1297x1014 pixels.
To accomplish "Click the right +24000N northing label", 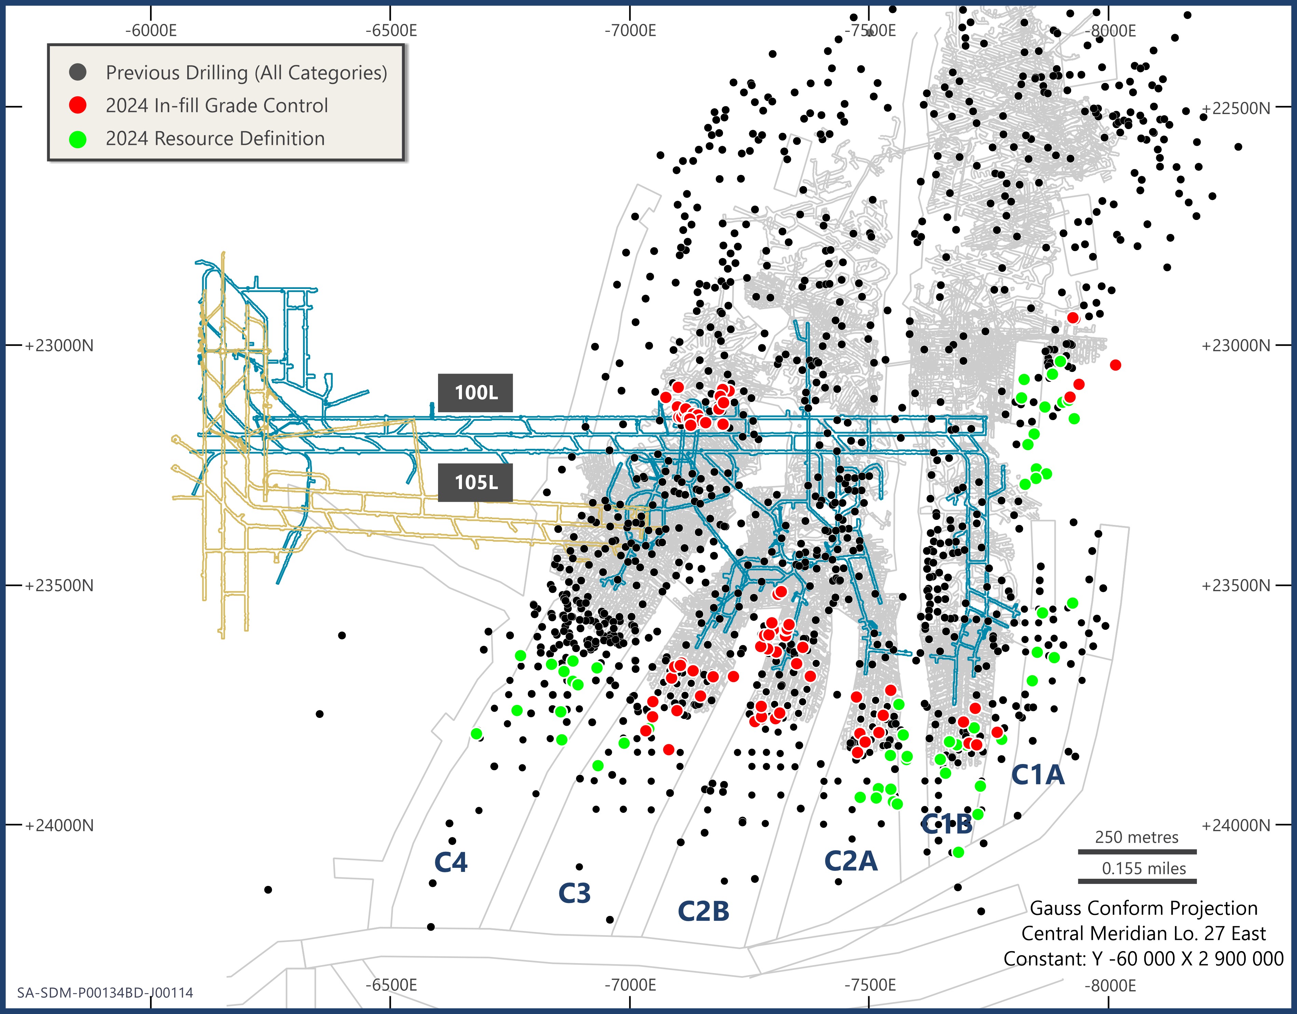I will click(1236, 826).
